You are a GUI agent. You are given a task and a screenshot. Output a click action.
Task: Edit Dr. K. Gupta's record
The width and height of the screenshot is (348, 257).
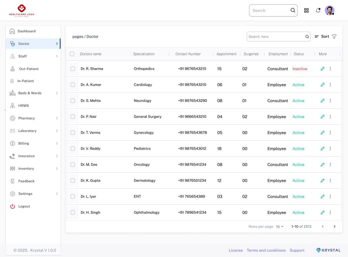322,181
